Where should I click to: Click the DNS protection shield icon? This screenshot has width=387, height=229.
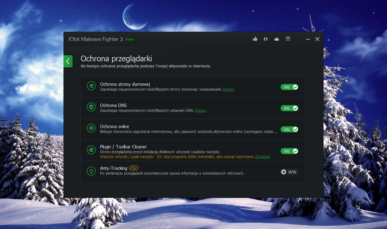[91, 107]
